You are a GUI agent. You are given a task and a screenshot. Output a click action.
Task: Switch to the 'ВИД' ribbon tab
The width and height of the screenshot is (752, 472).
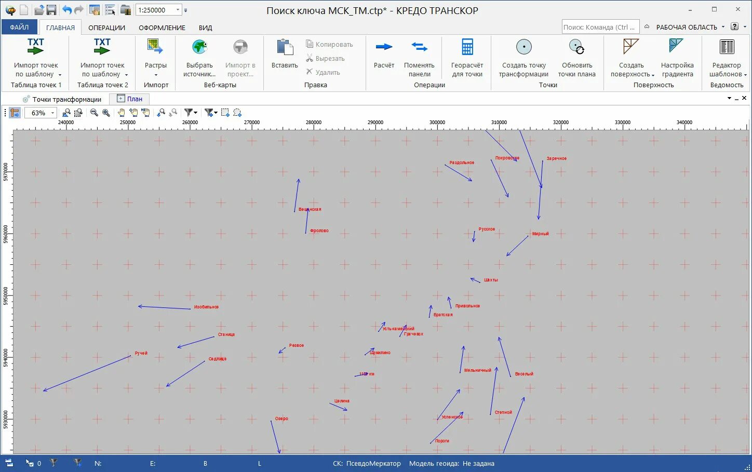205,28
